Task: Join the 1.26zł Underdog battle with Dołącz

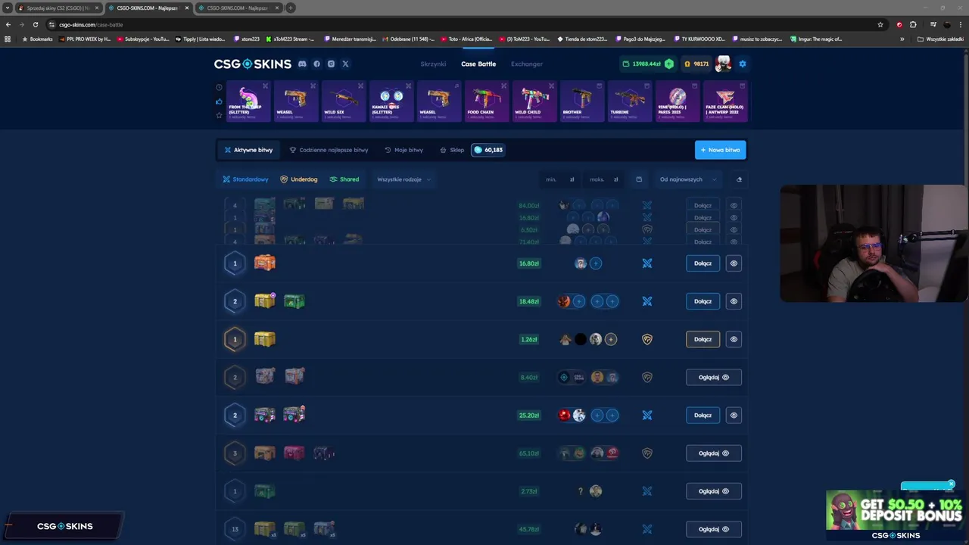Action: 703,339
